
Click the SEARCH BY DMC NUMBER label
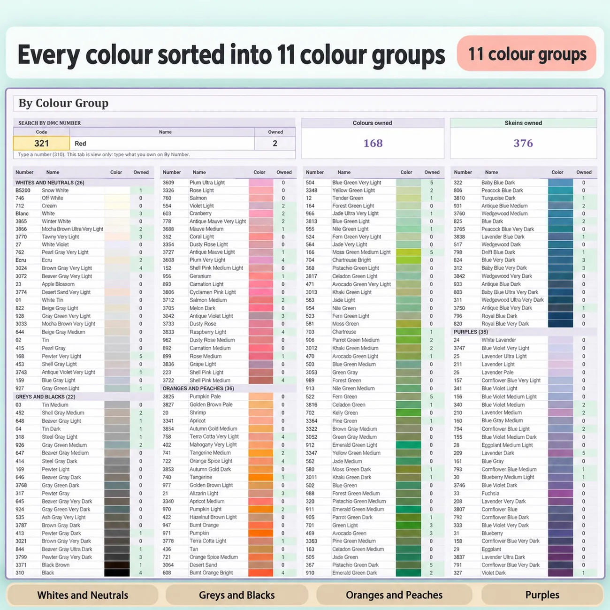(49, 123)
